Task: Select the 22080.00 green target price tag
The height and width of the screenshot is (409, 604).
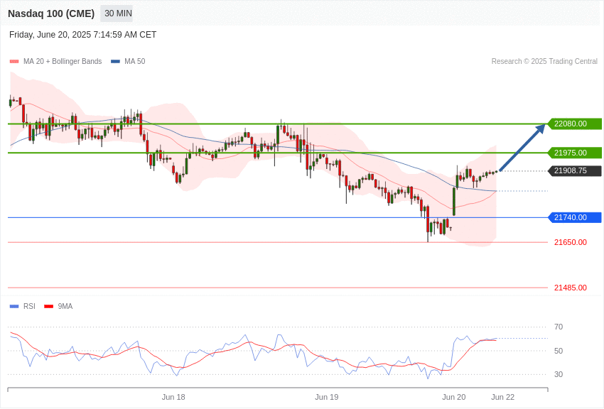Action: [x=575, y=124]
